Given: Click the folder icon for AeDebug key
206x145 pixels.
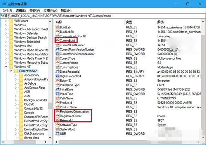Looking at the screenshot, I should (21, 83).
